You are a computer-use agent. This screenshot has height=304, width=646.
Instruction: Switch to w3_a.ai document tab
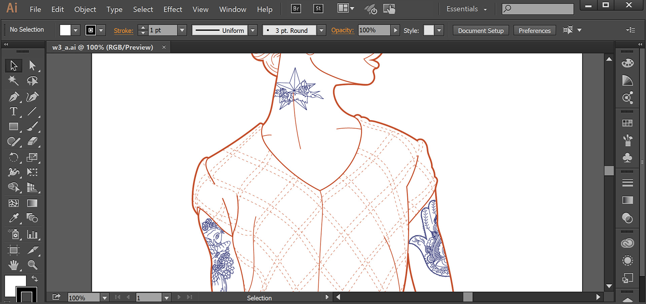pyautogui.click(x=103, y=47)
